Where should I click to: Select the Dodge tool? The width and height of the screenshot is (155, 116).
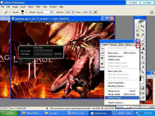(x=143, y=53)
